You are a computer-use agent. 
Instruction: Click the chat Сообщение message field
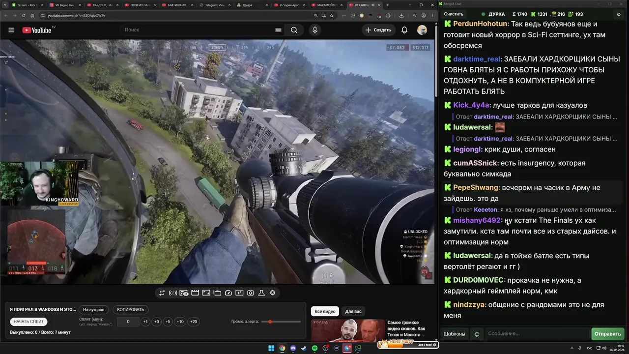point(537,334)
